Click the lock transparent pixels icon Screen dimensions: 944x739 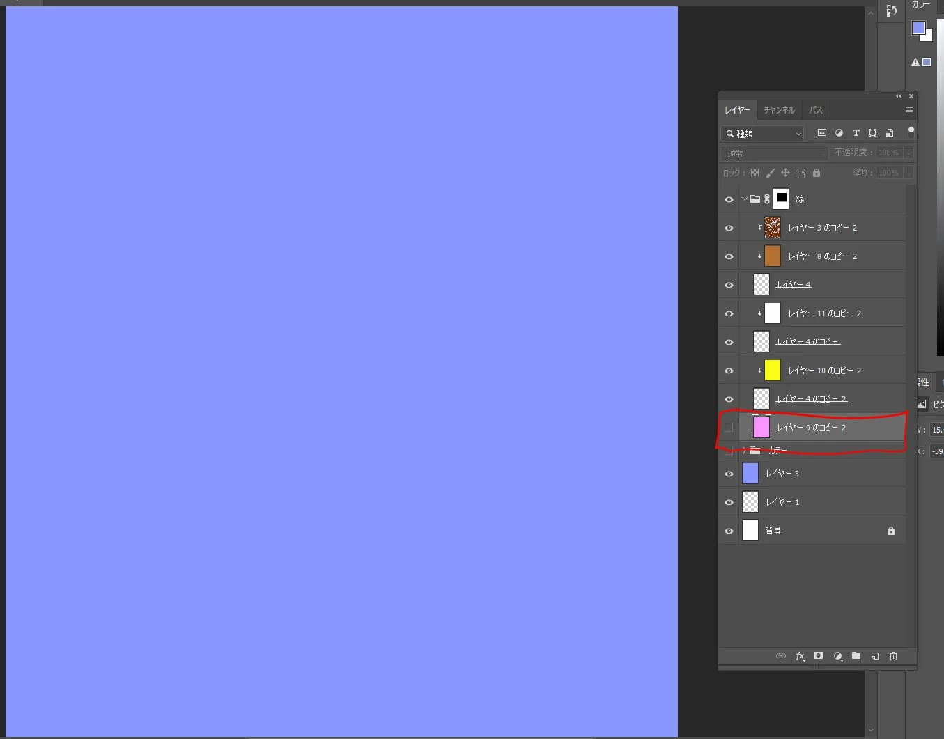pos(755,173)
